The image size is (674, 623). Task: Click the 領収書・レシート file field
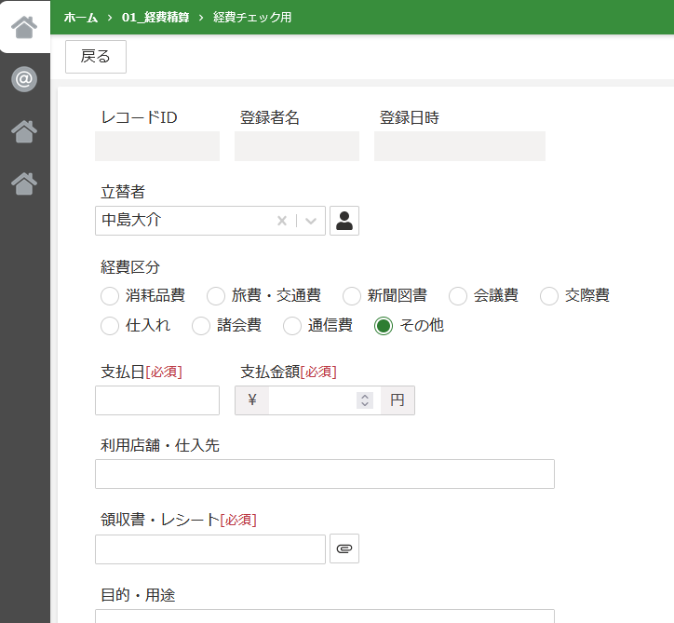[210, 549]
